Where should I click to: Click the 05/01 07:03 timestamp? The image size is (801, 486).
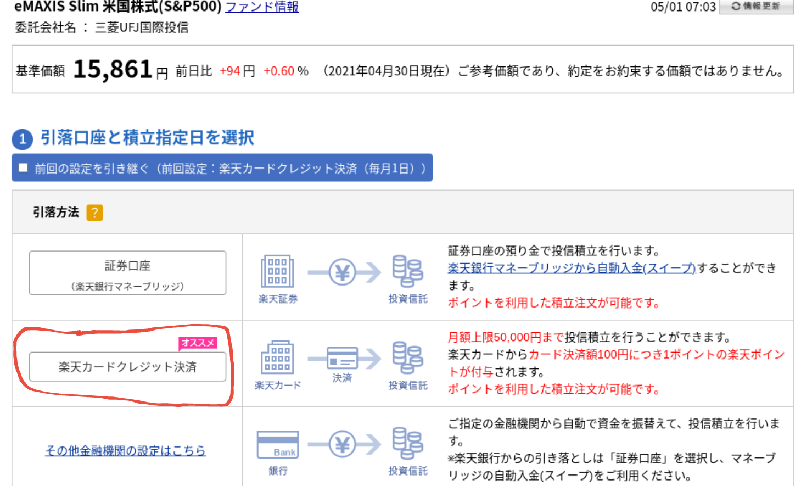click(x=683, y=7)
